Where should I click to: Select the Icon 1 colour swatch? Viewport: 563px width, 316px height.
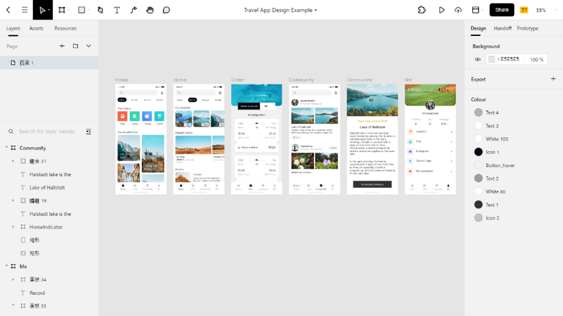tap(478, 152)
